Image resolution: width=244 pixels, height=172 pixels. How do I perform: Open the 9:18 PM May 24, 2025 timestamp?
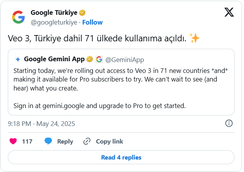pos(41,124)
